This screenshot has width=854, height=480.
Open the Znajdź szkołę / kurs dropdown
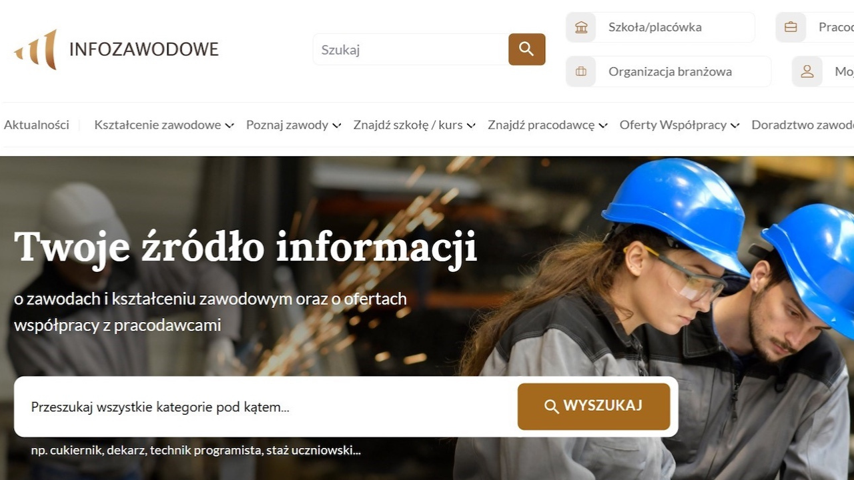tap(414, 125)
